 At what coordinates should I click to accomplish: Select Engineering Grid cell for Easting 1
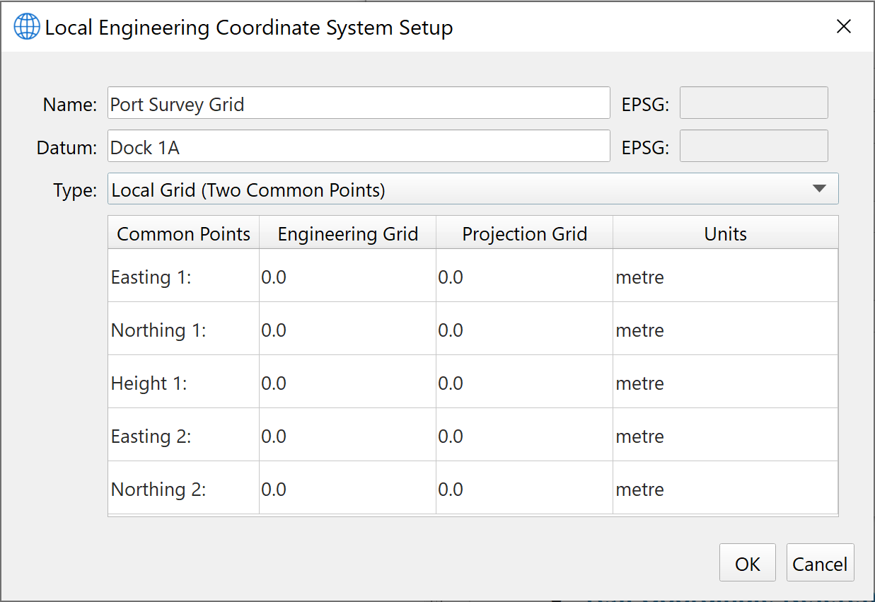click(x=347, y=277)
